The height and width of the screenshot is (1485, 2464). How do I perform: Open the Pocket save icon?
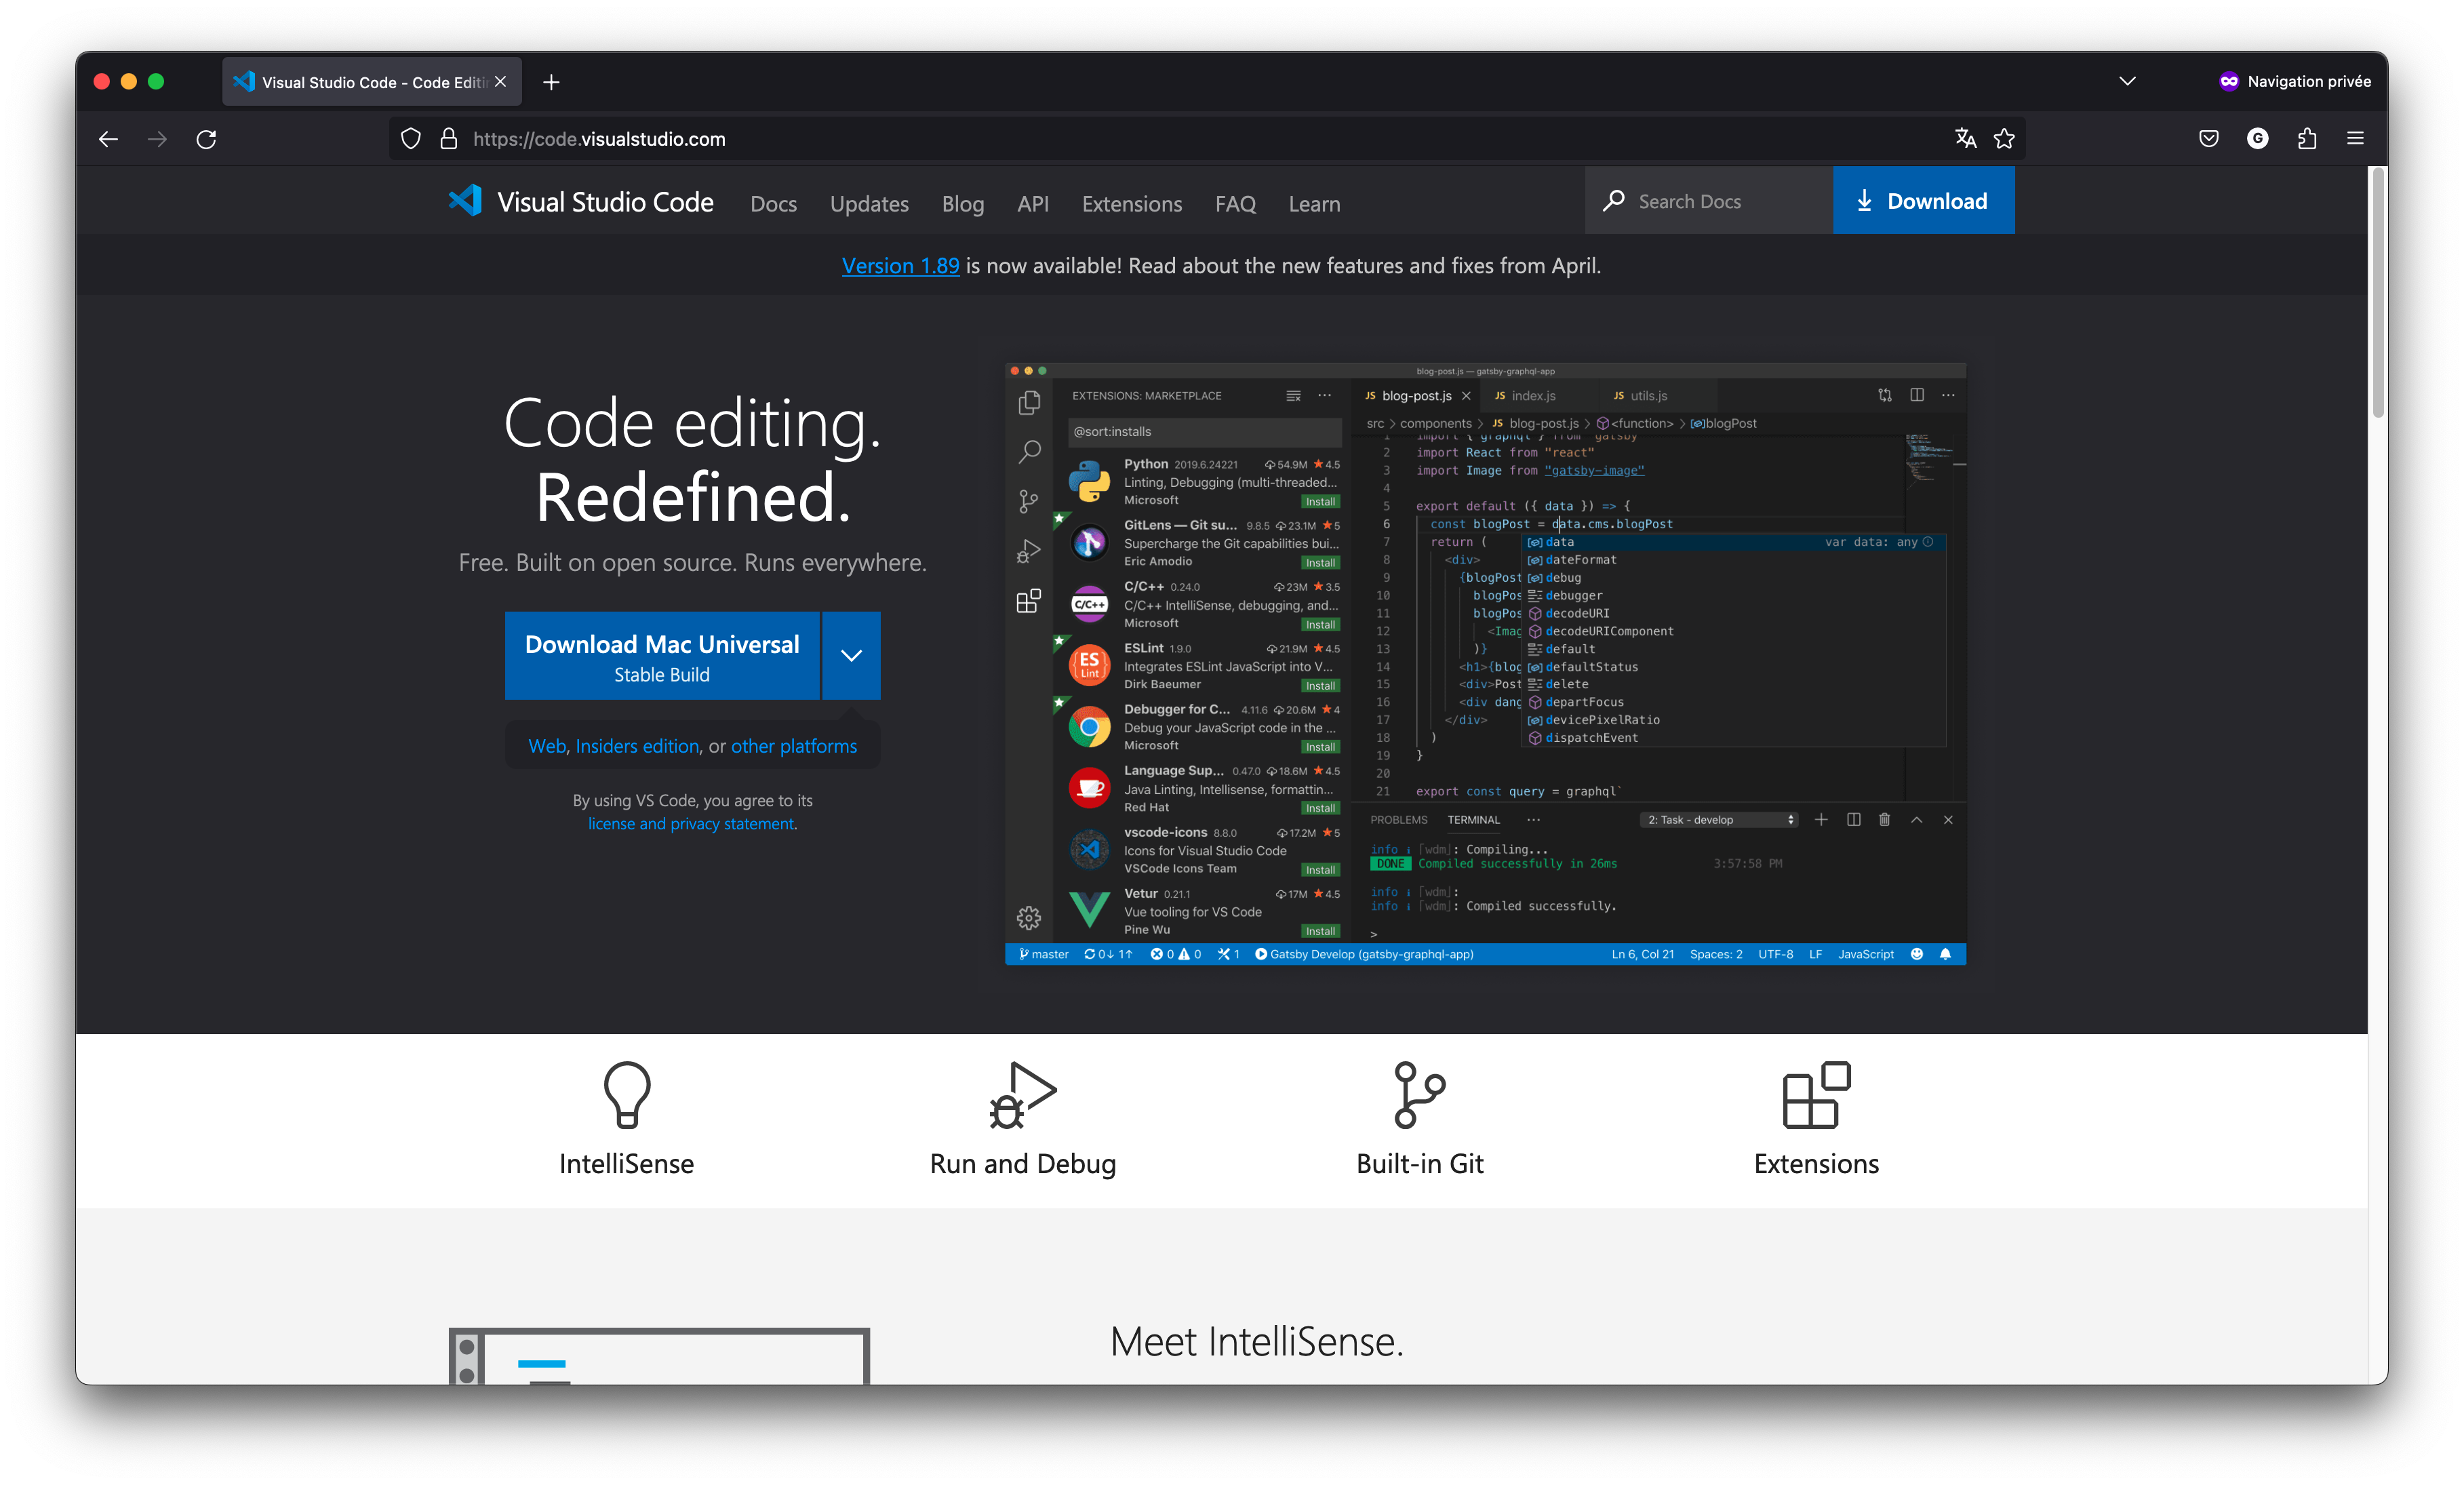coord(2209,139)
